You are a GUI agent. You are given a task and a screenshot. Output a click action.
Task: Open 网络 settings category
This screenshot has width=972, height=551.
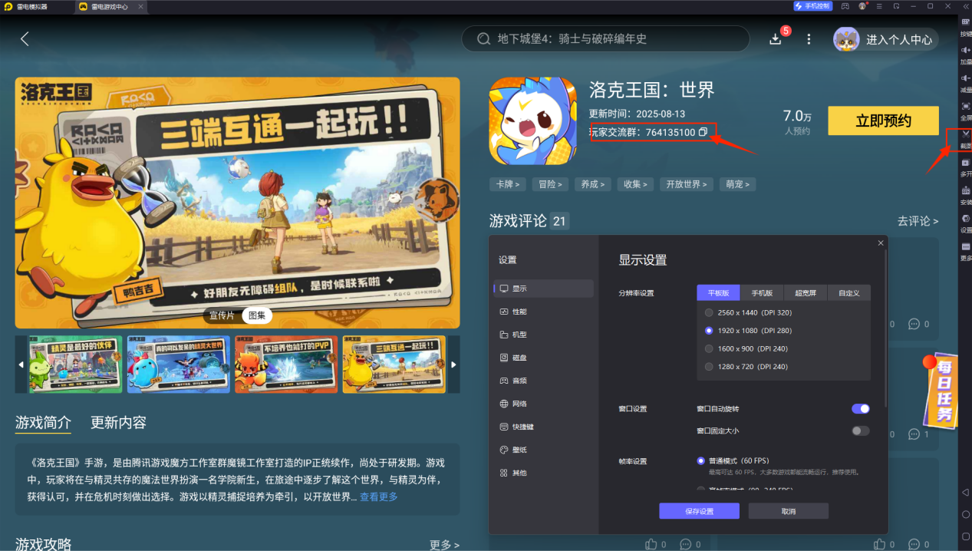tap(544, 404)
